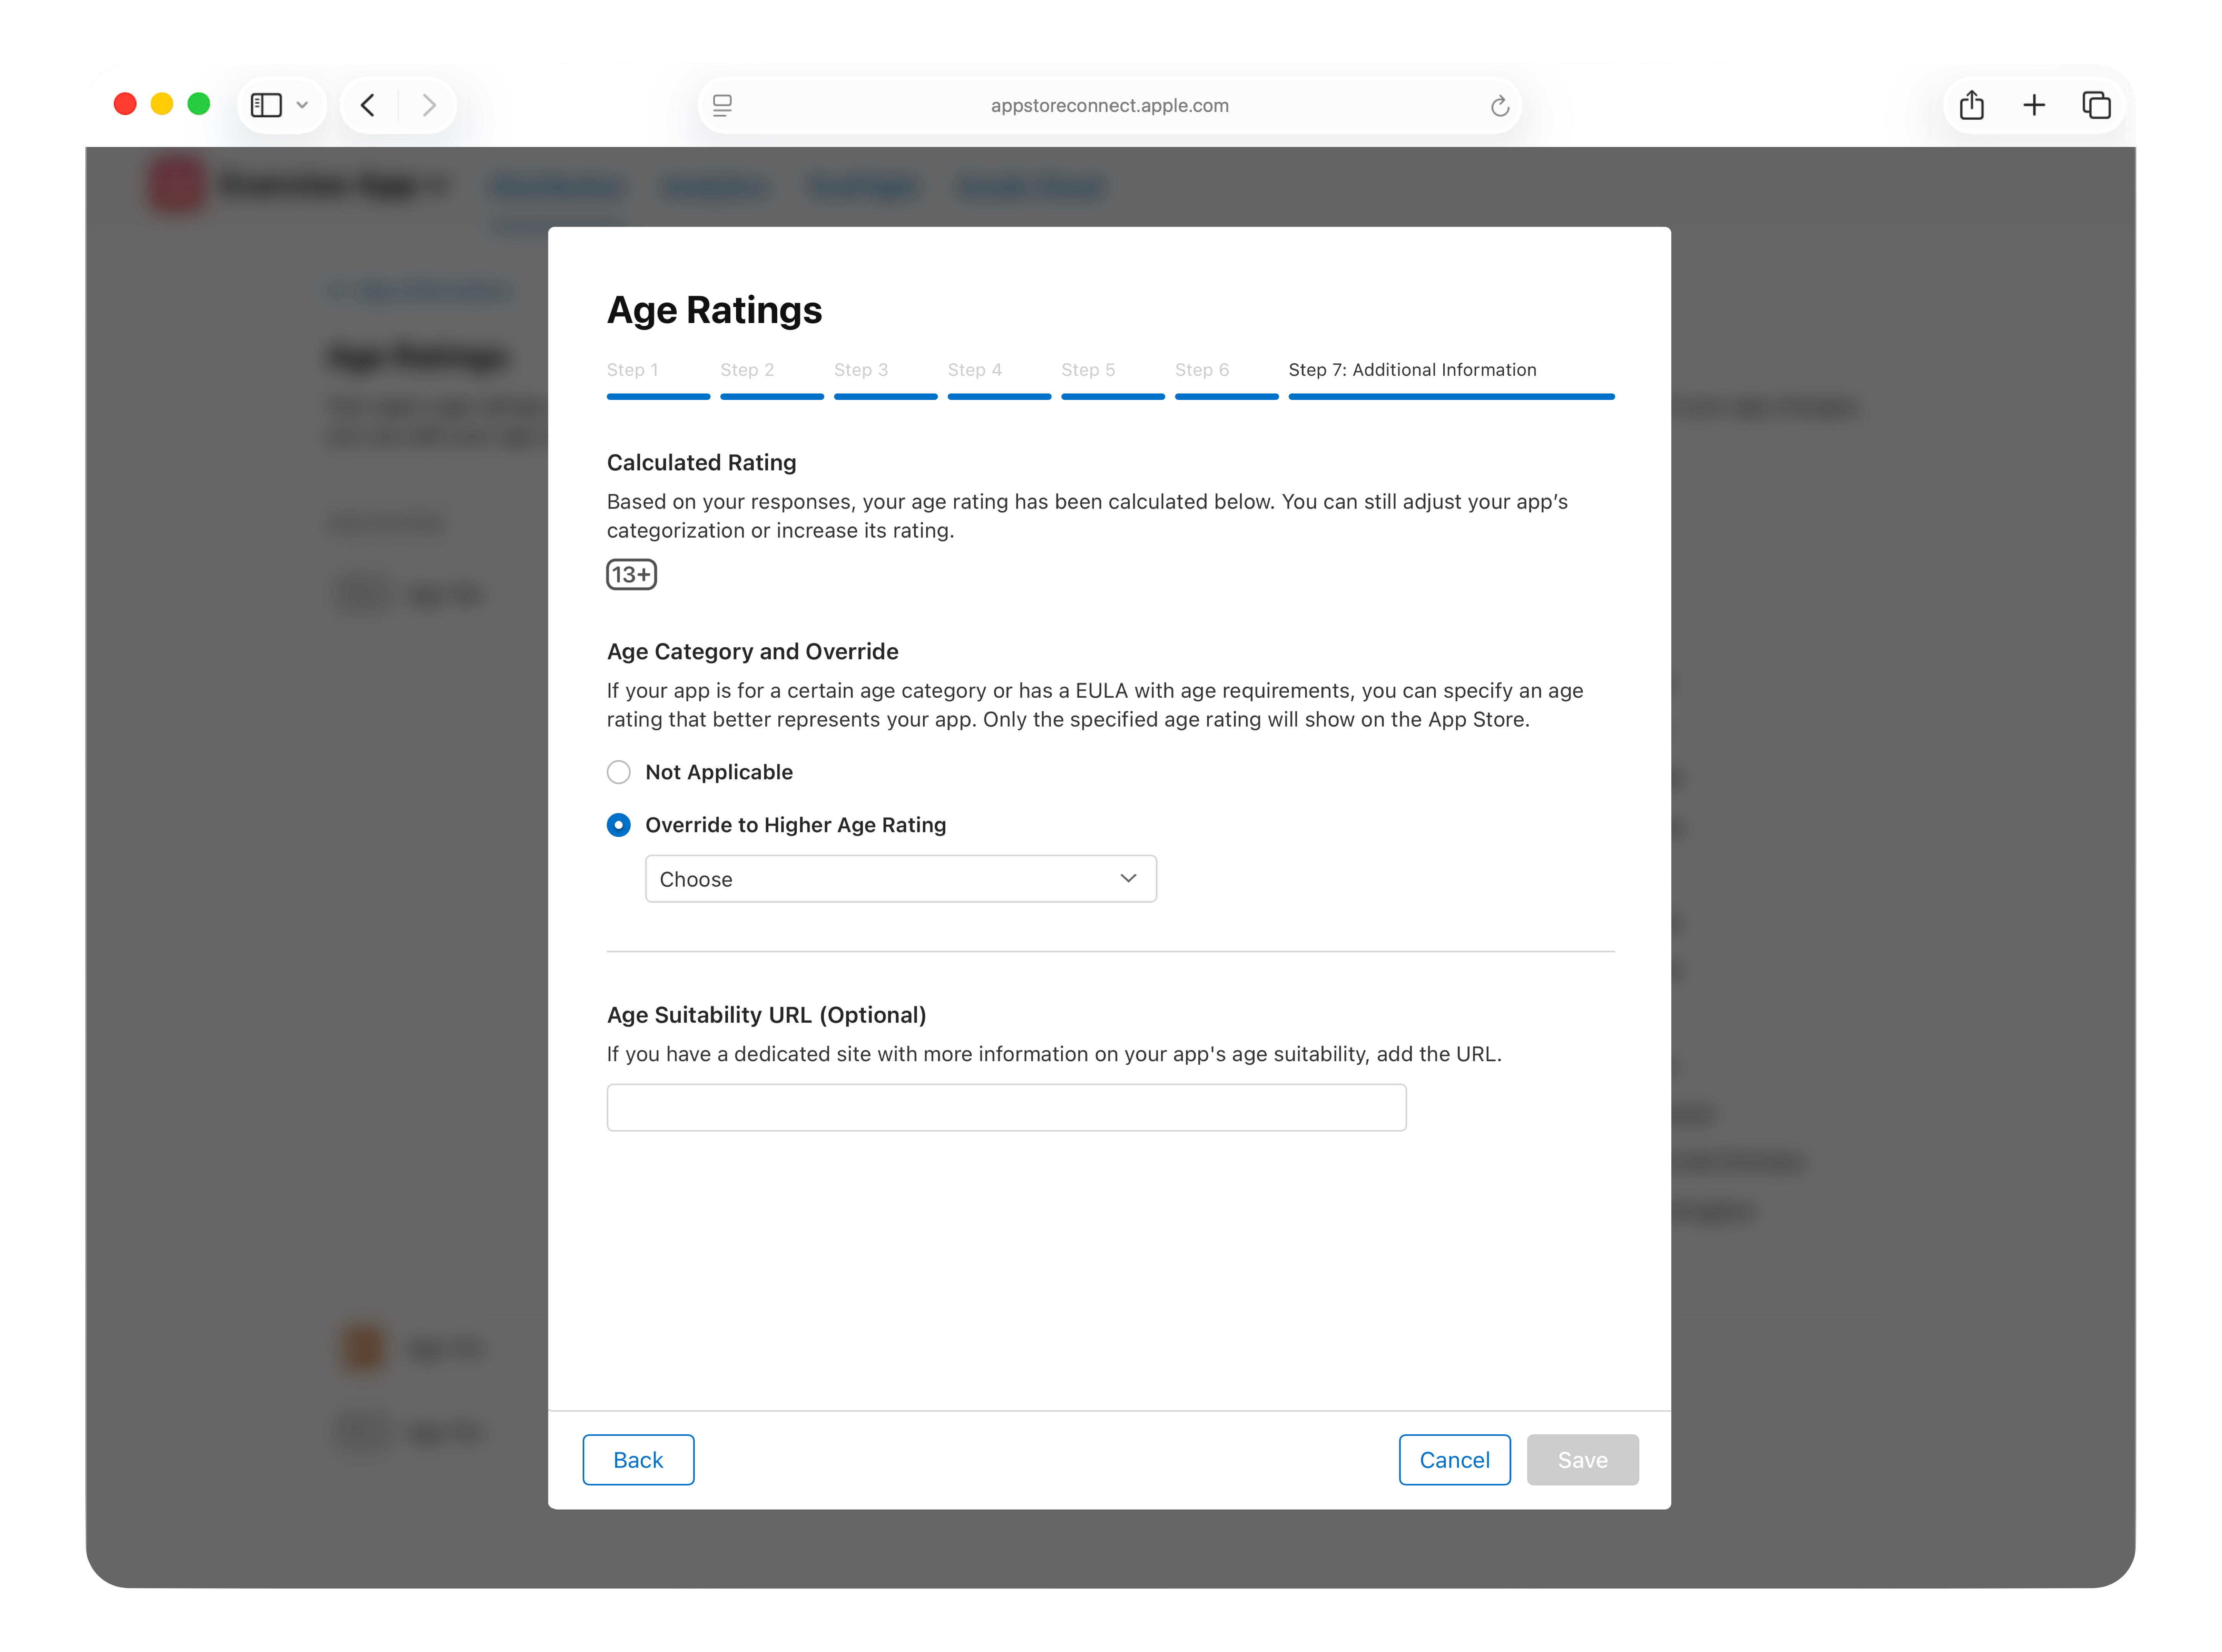Screen dimensions: 2222x1652
Task: Open the Choose age rating dropdown
Action: (x=899, y=878)
